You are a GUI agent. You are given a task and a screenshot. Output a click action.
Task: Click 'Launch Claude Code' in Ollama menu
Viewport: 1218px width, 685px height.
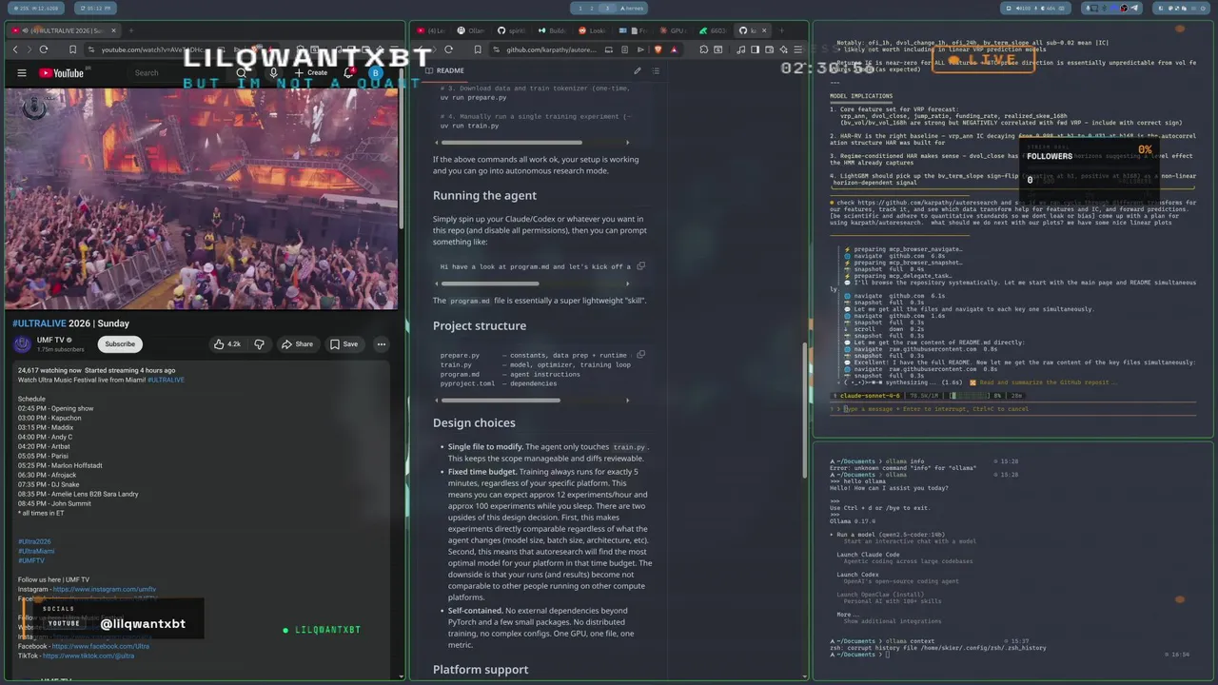point(868,555)
